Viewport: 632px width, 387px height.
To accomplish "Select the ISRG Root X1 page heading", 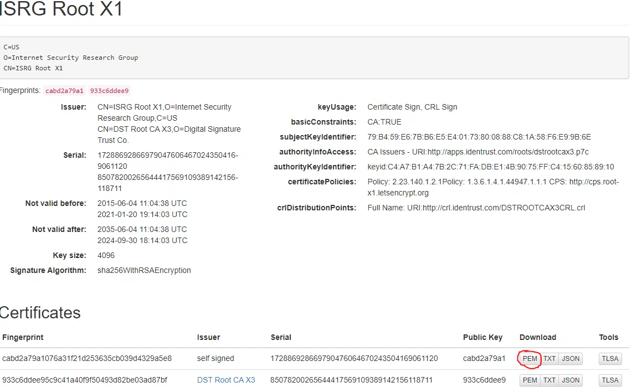I will pyautogui.click(x=60, y=9).
